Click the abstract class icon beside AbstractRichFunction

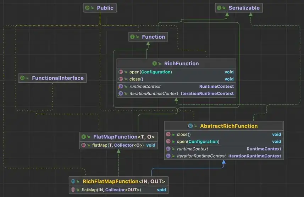pyautogui.click(x=190, y=126)
